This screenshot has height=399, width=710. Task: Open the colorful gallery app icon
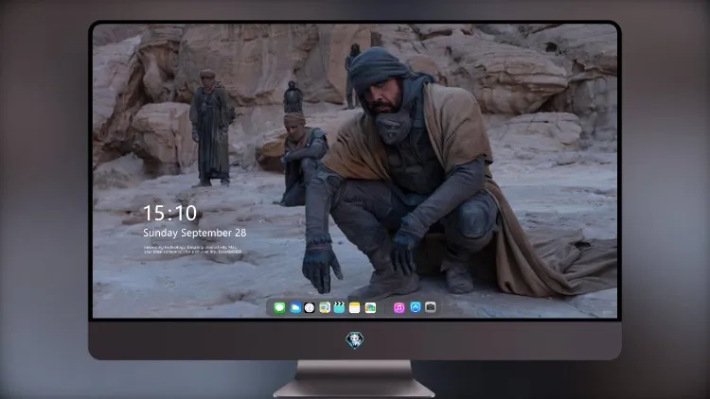pos(370,307)
